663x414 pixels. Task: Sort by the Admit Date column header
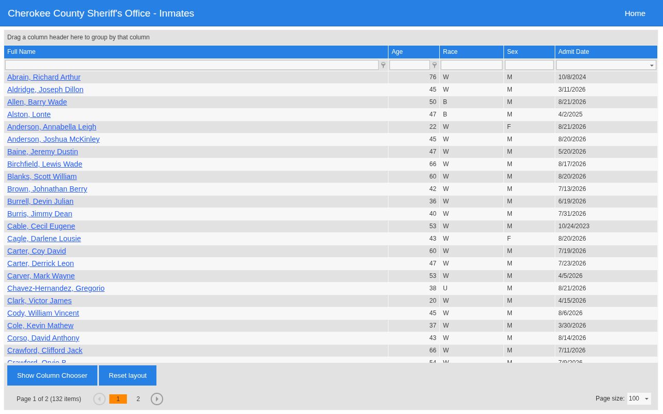[606, 52]
